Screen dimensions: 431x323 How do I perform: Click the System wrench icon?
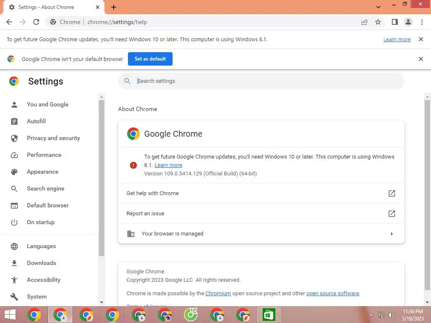pyautogui.click(x=14, y=297)
